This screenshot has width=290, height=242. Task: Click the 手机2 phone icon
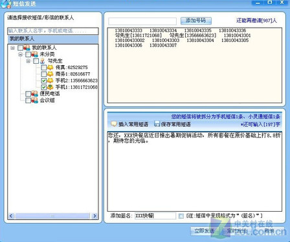50,81
